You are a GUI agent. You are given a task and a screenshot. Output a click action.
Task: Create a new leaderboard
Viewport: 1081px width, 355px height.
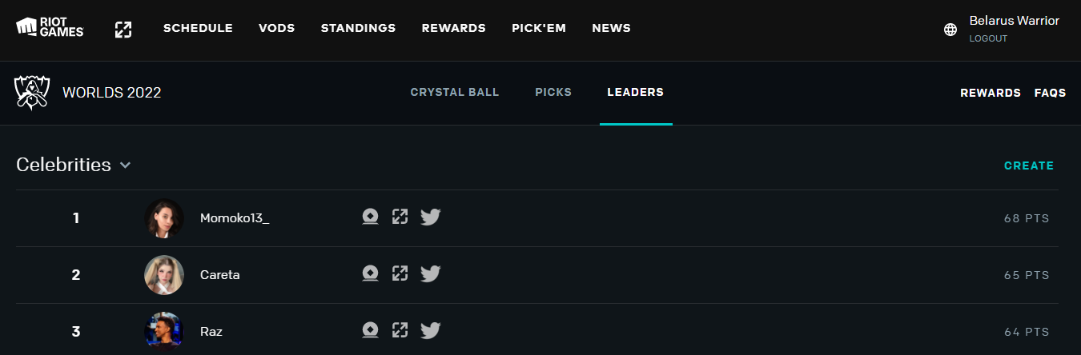[x=1029, y=166]
